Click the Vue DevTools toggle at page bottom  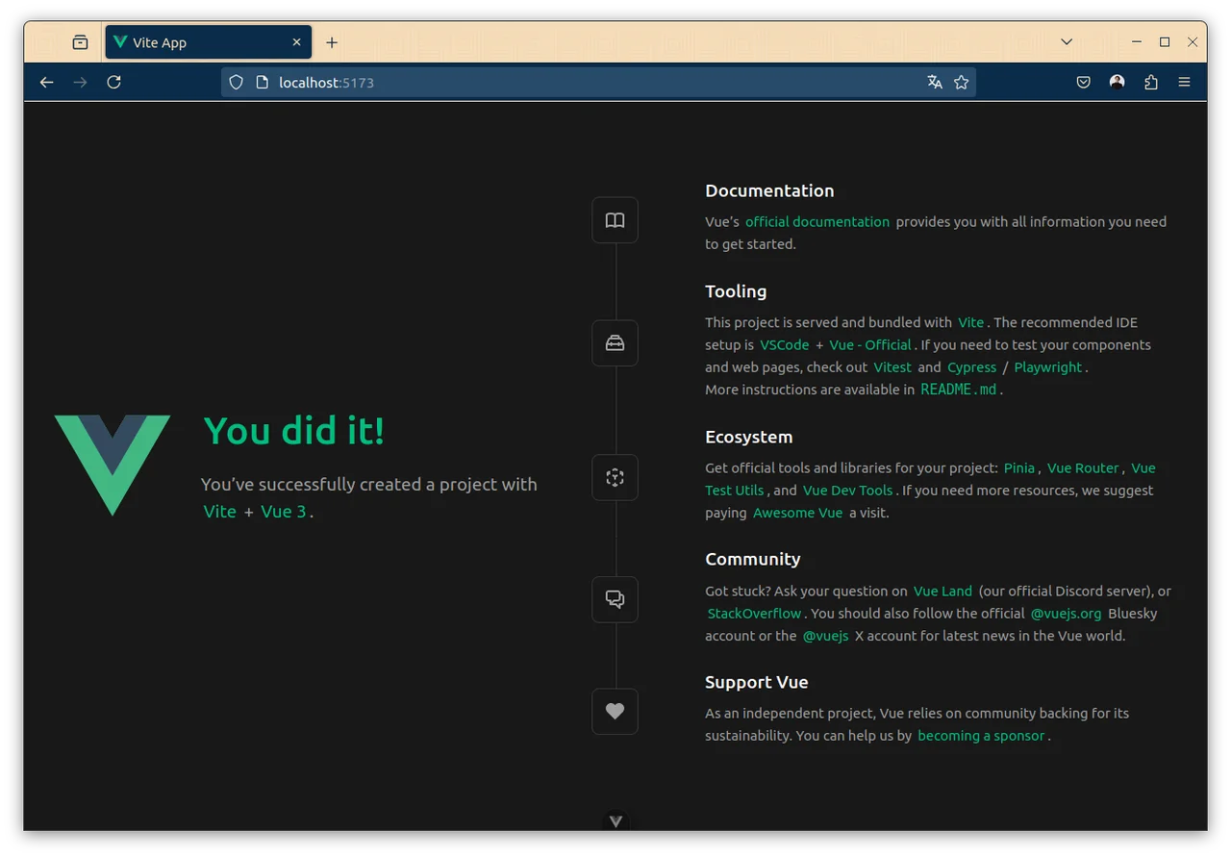615,821
